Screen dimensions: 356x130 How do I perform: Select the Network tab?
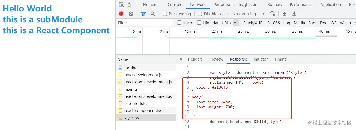click(x=198, y=5)
